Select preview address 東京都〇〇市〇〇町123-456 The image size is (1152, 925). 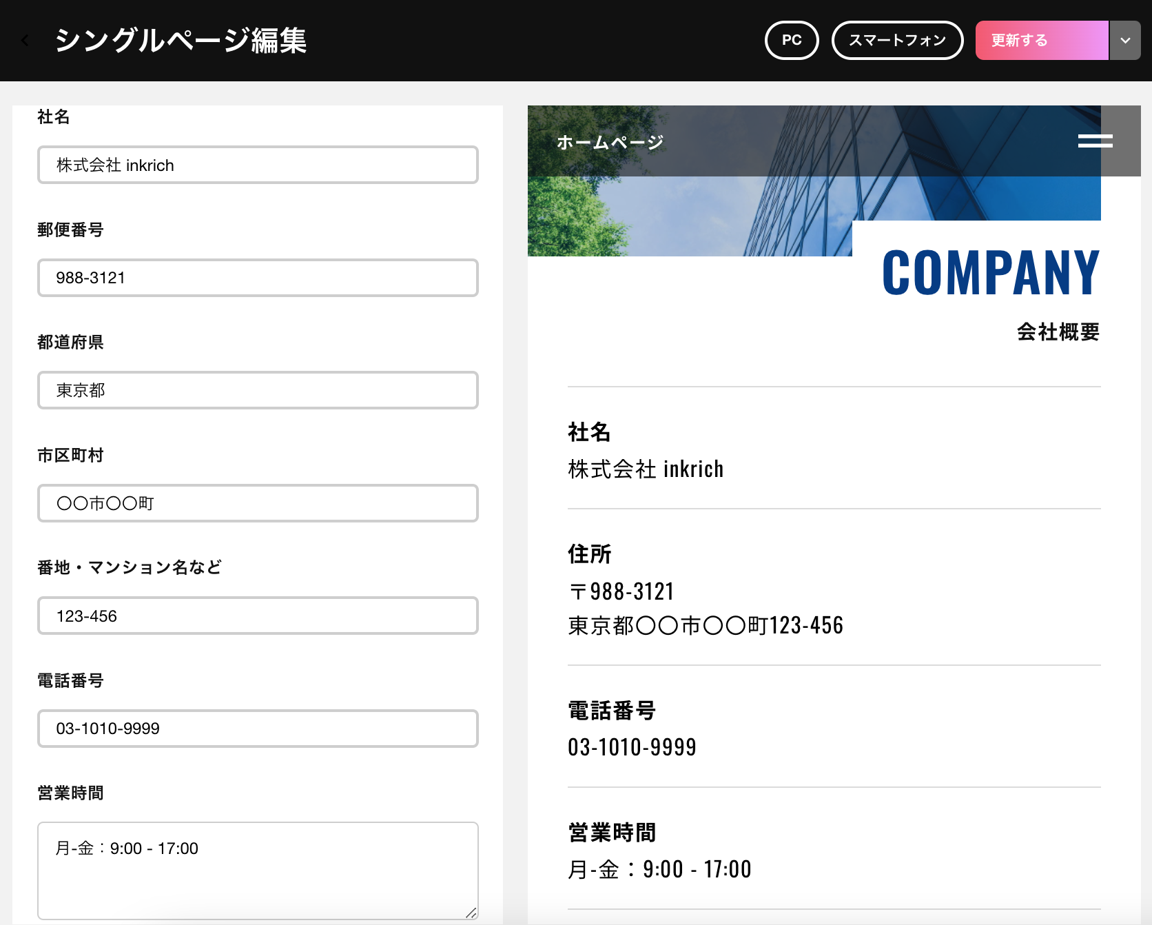pos(706,626)
